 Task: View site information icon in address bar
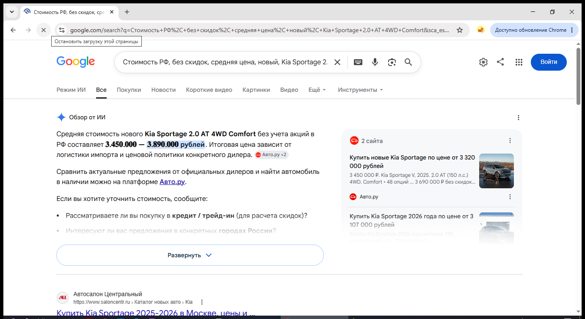[62, 30]
